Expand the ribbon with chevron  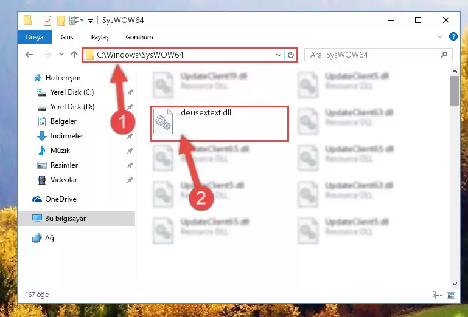(439, 36)
